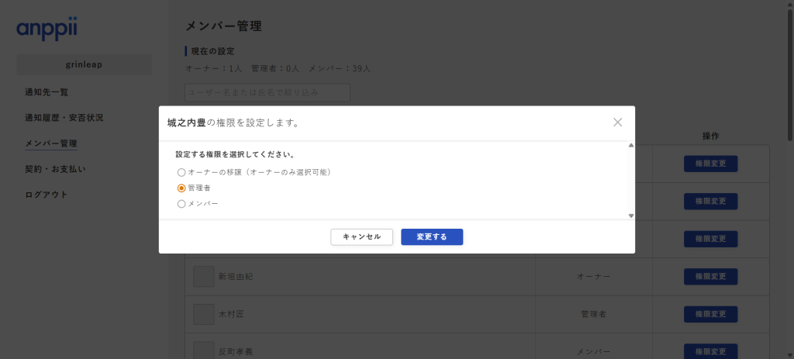
Task: Open メンバー管理 in the sidebar
Action: (51, 143)
